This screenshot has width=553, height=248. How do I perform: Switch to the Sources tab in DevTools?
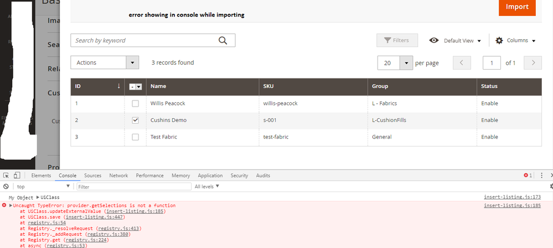point(92,176)
